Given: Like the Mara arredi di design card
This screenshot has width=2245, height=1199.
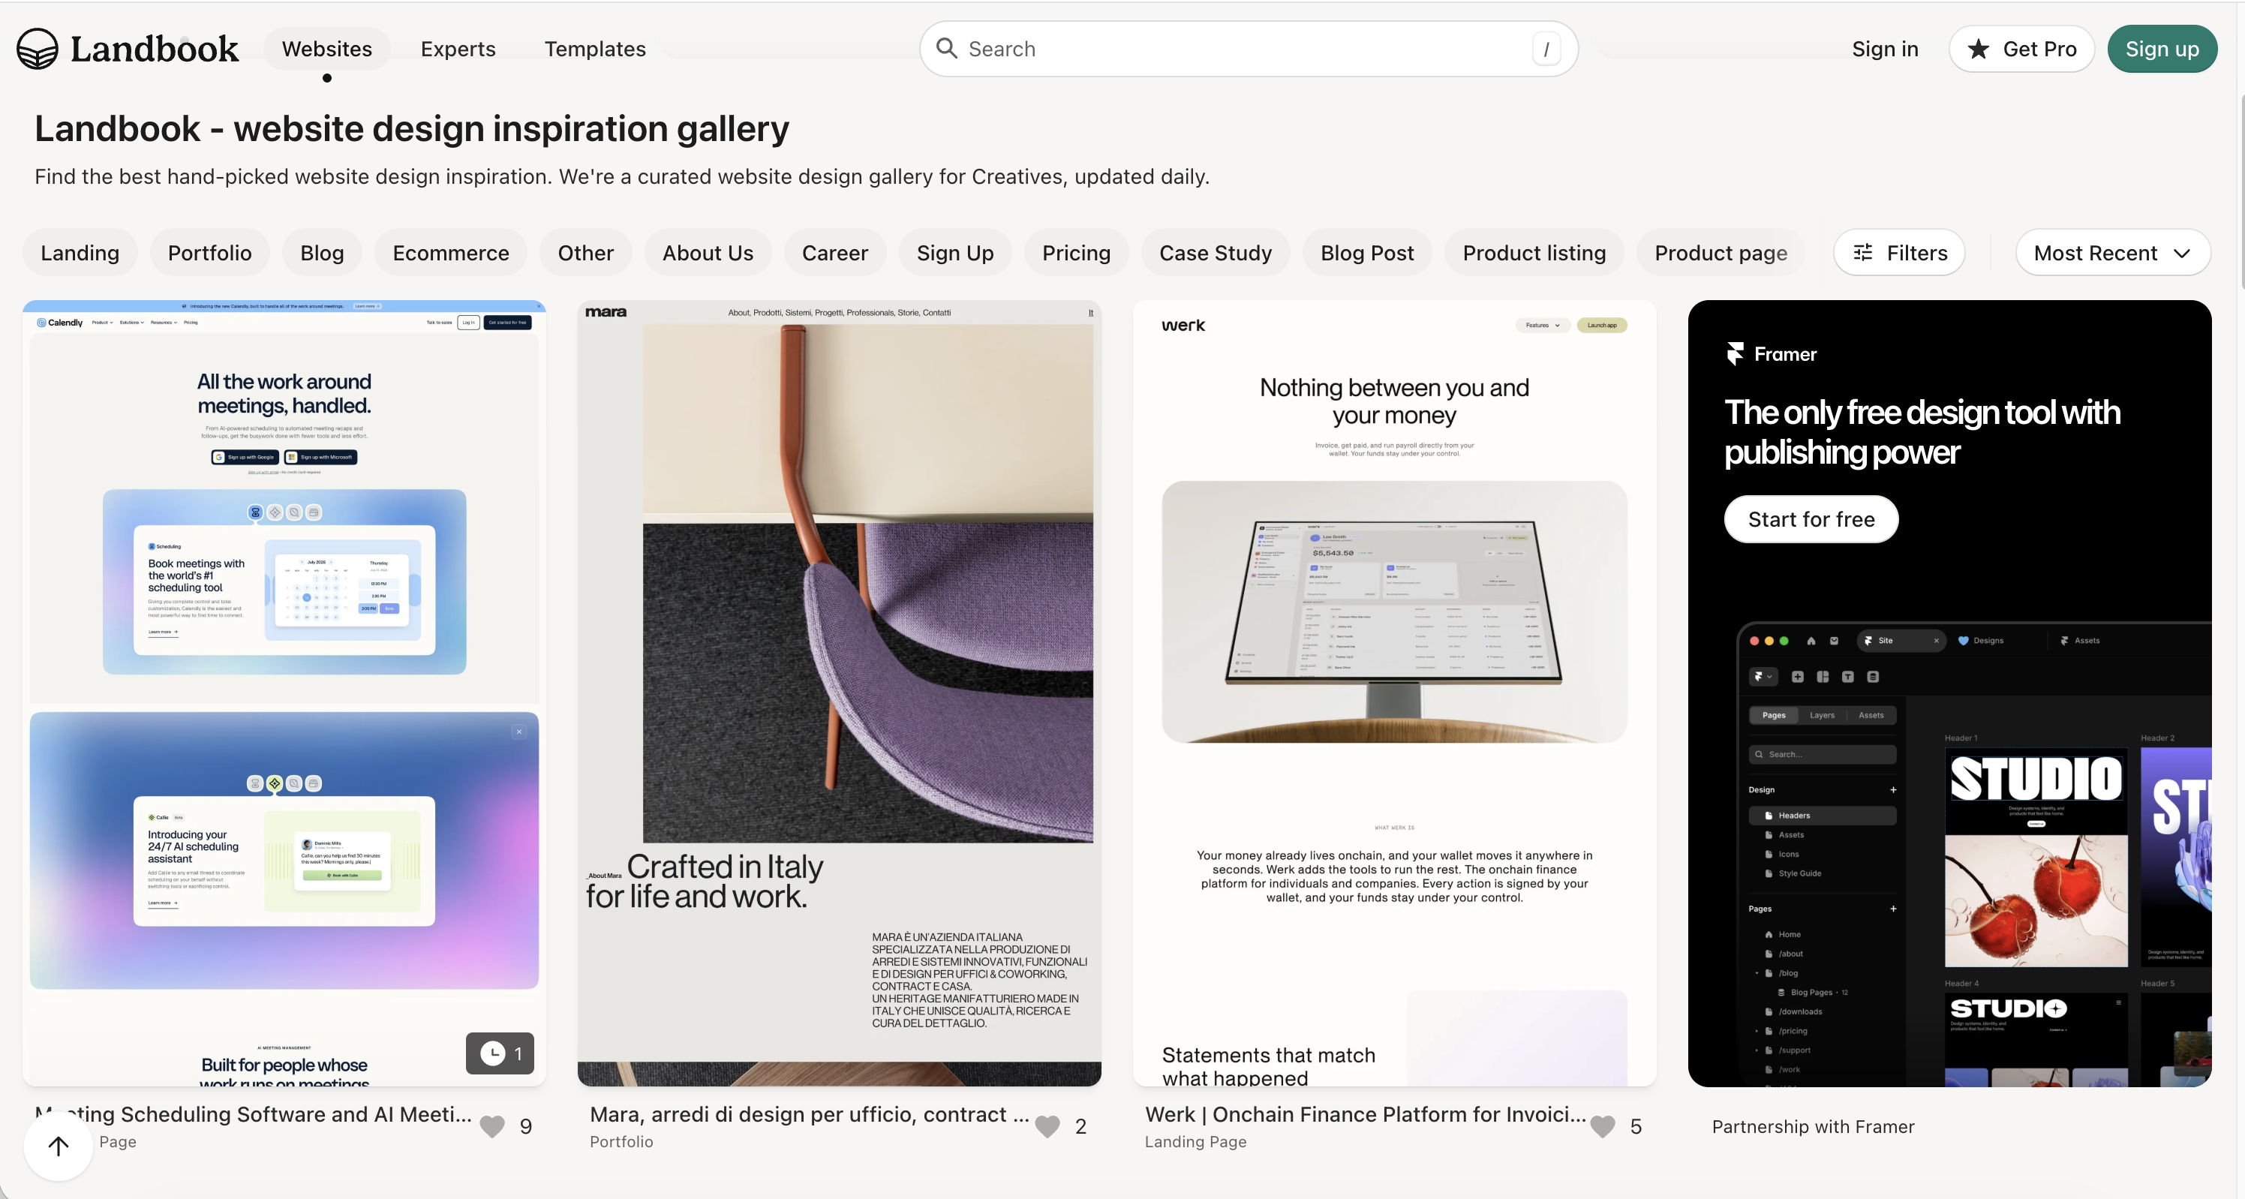Looking at the screenshot, I should (1047, 1127).
